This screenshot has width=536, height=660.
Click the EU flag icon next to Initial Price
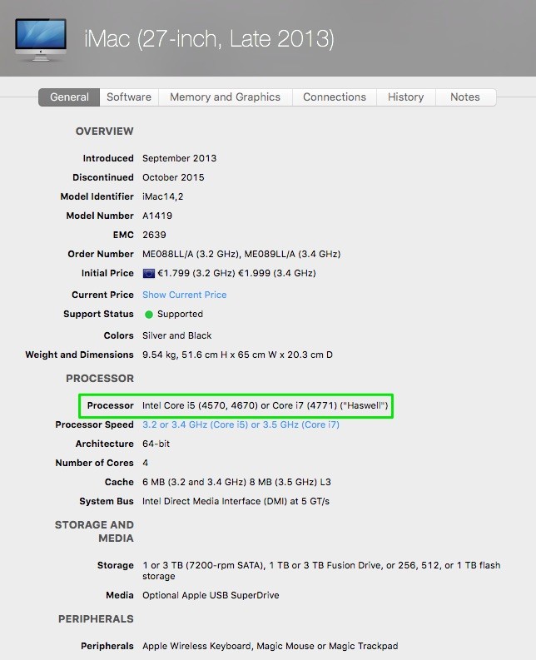tap(149, 273)
